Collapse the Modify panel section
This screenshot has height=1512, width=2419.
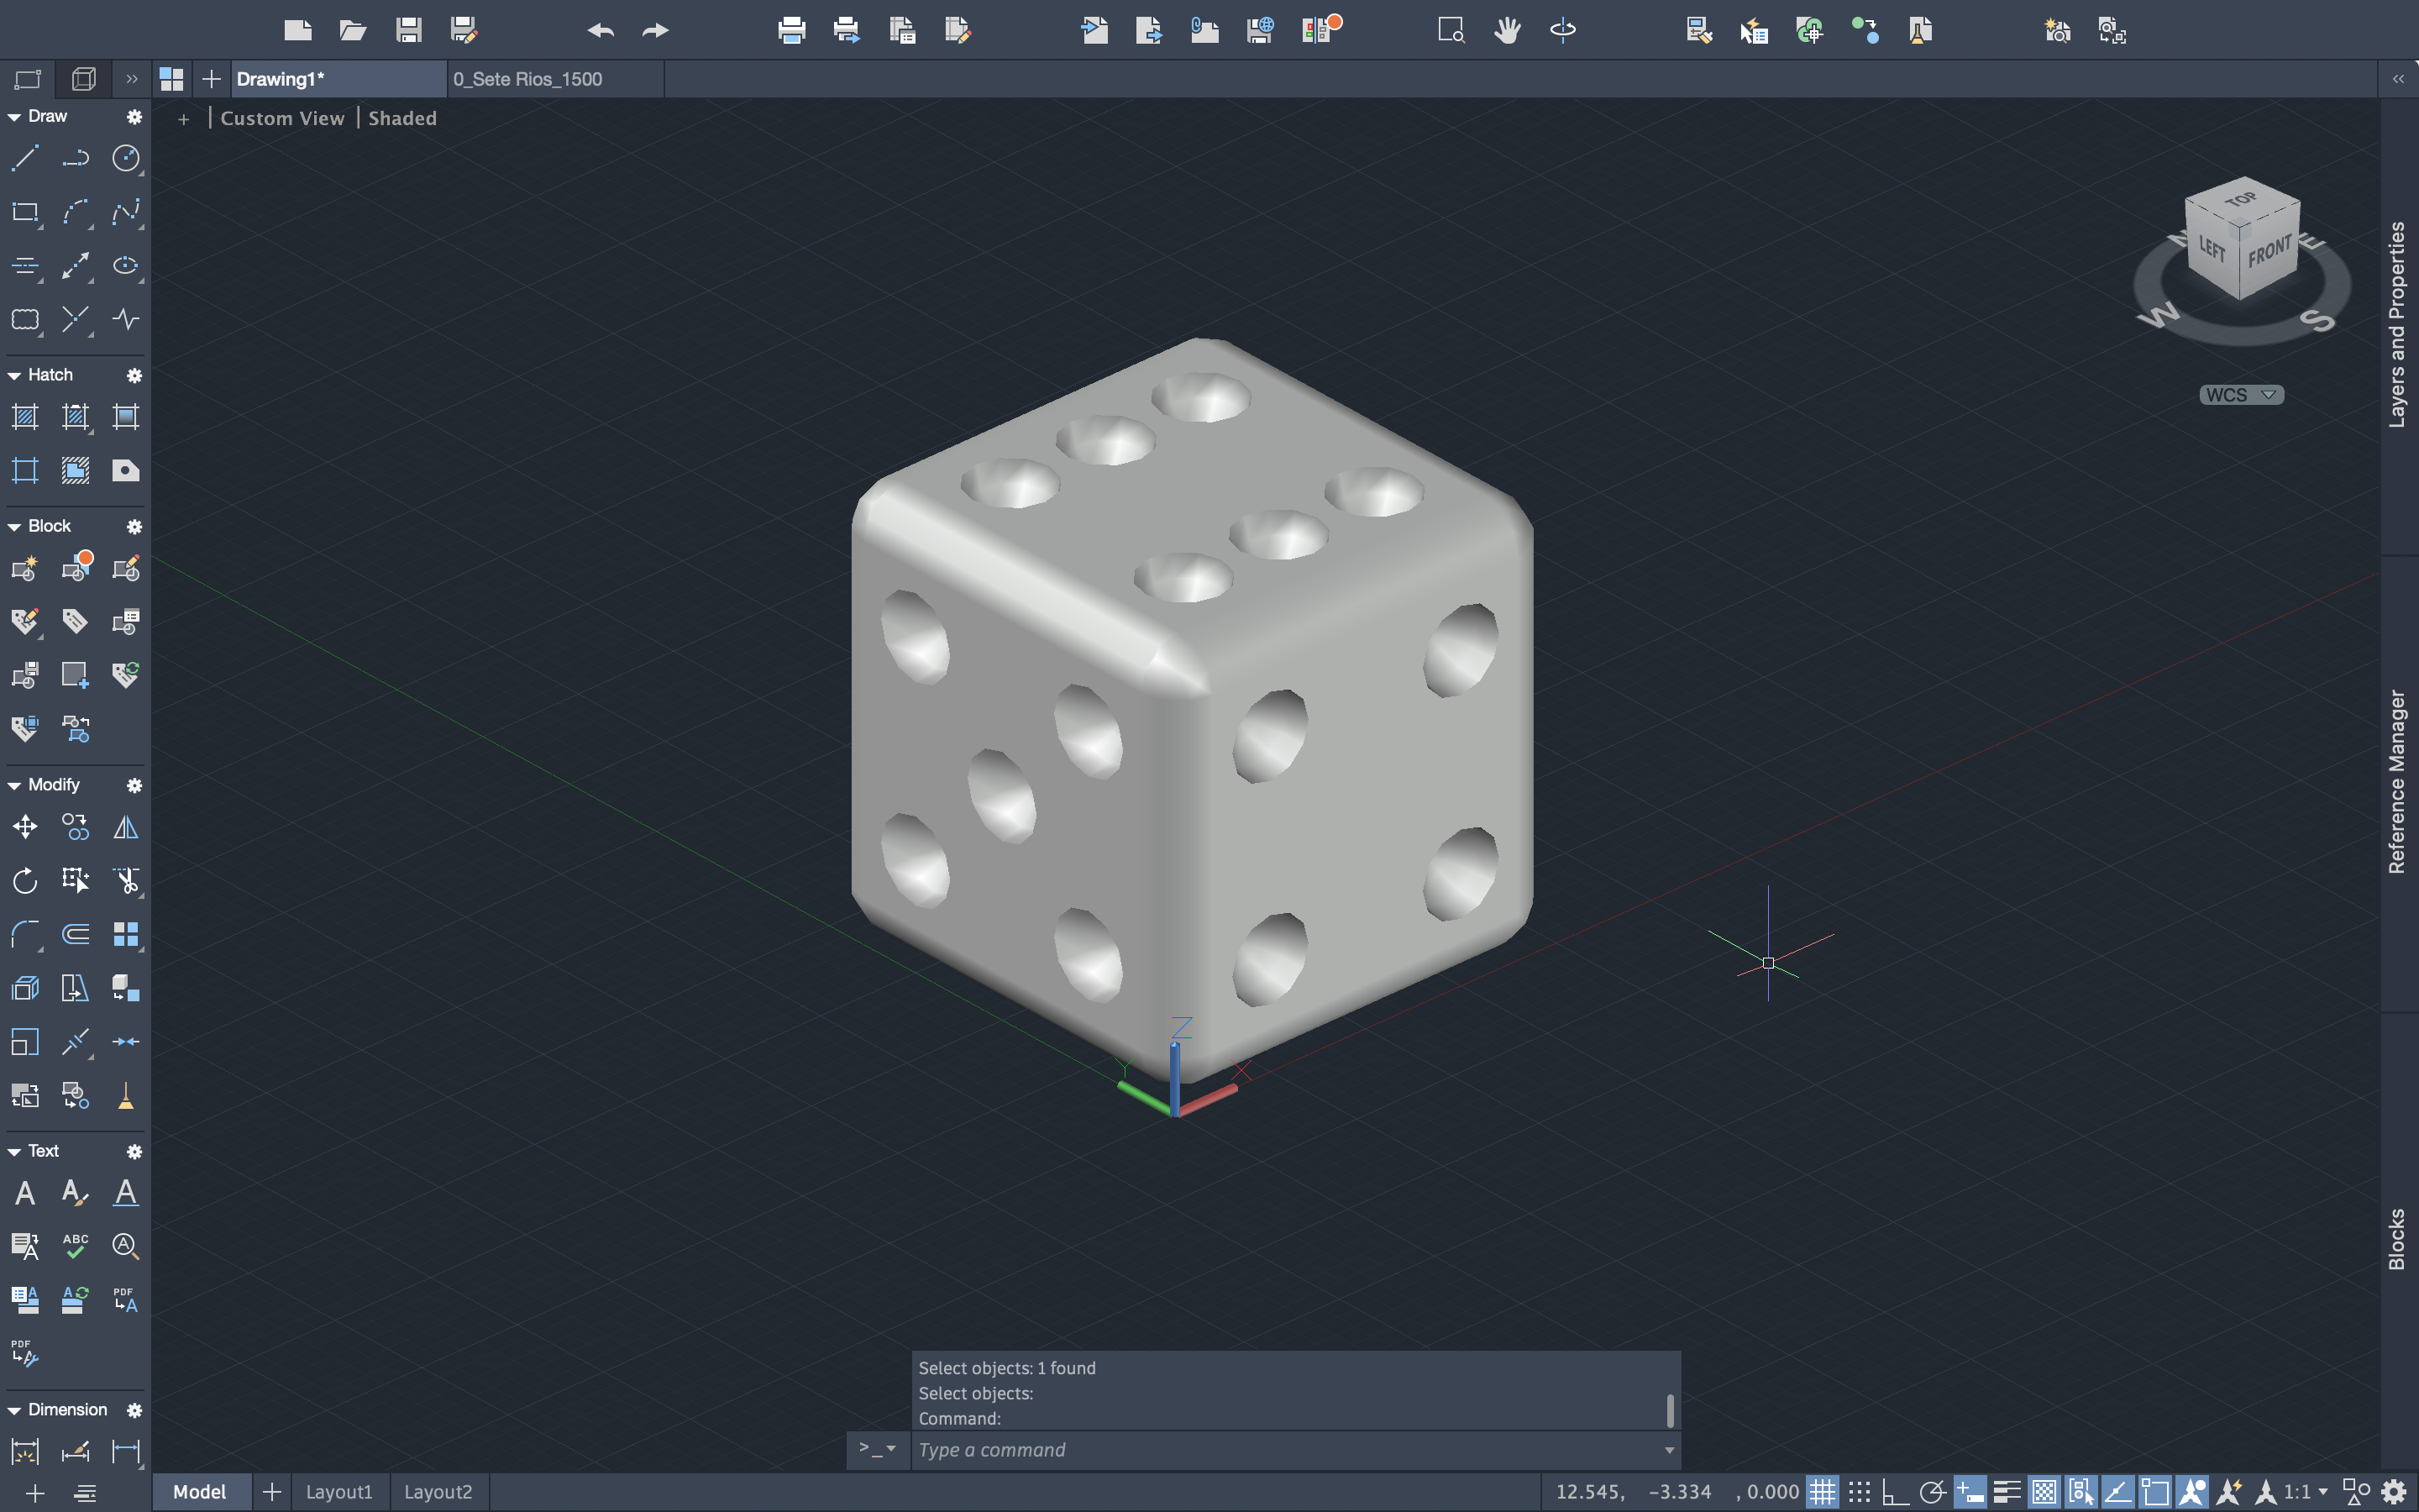(14, 786)
